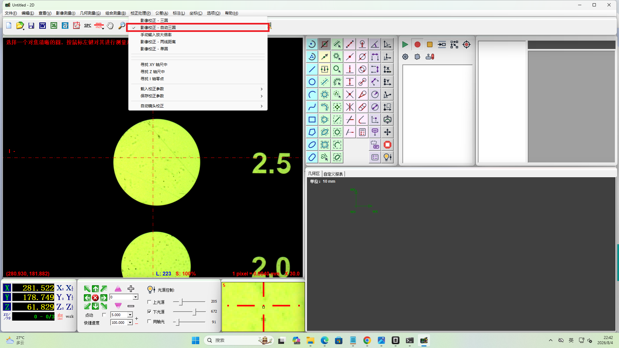Expand the 自动镜头校正 submenu
619x348 pixels.
coord(198,106)
